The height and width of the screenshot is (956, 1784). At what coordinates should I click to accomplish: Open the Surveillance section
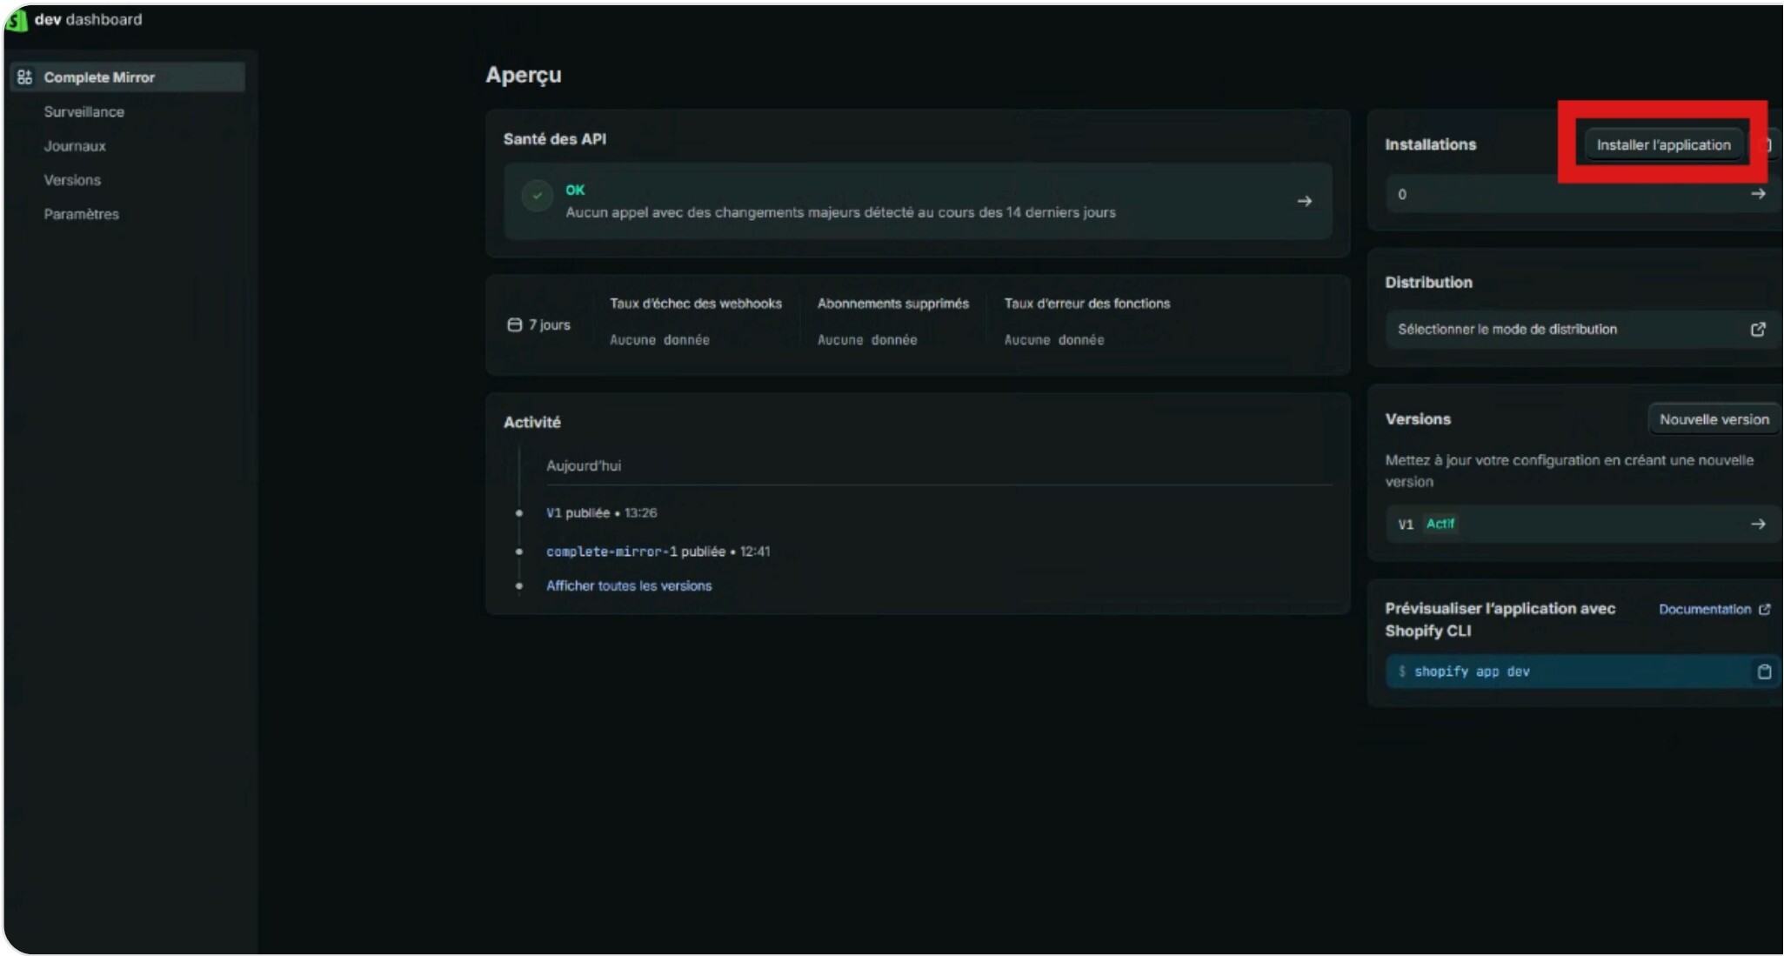84,112
